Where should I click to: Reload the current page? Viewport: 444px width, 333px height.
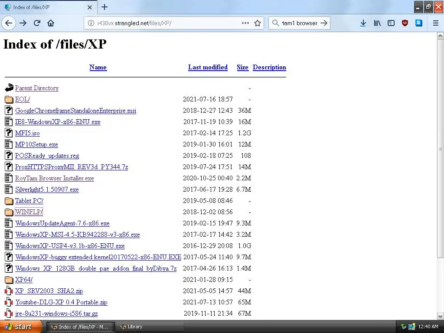pyautogui.click(x=37, y=23)
